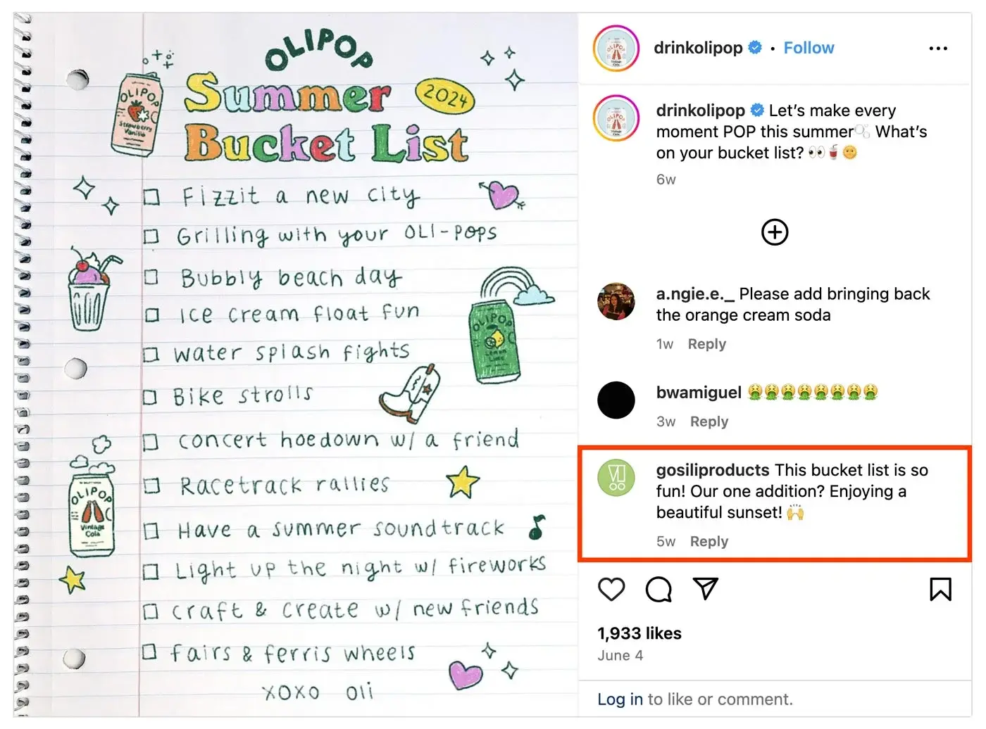
Task: Click drinkolipop username in the header
Action: tap(698, 48)
